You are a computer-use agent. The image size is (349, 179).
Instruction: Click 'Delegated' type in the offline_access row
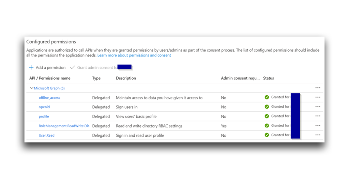[101, 98]
